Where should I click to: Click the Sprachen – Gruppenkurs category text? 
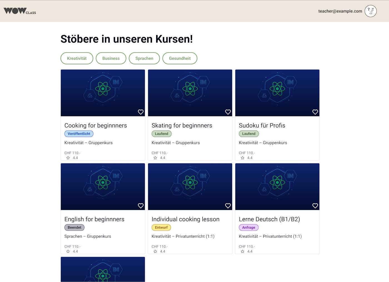88,236
